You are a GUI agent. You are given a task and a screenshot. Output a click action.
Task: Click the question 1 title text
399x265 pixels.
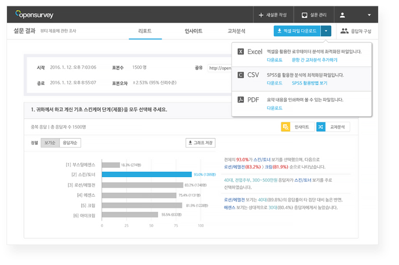[99, 109]
